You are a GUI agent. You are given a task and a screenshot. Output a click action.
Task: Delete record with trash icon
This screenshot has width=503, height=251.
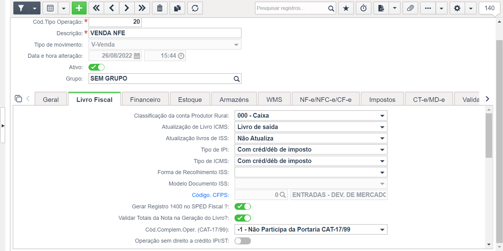click(160, 8)
